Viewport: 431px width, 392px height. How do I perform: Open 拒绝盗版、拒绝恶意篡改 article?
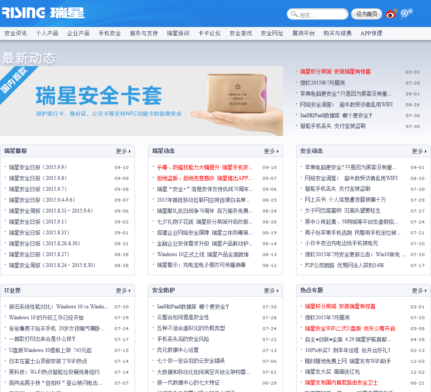(205, 178)
